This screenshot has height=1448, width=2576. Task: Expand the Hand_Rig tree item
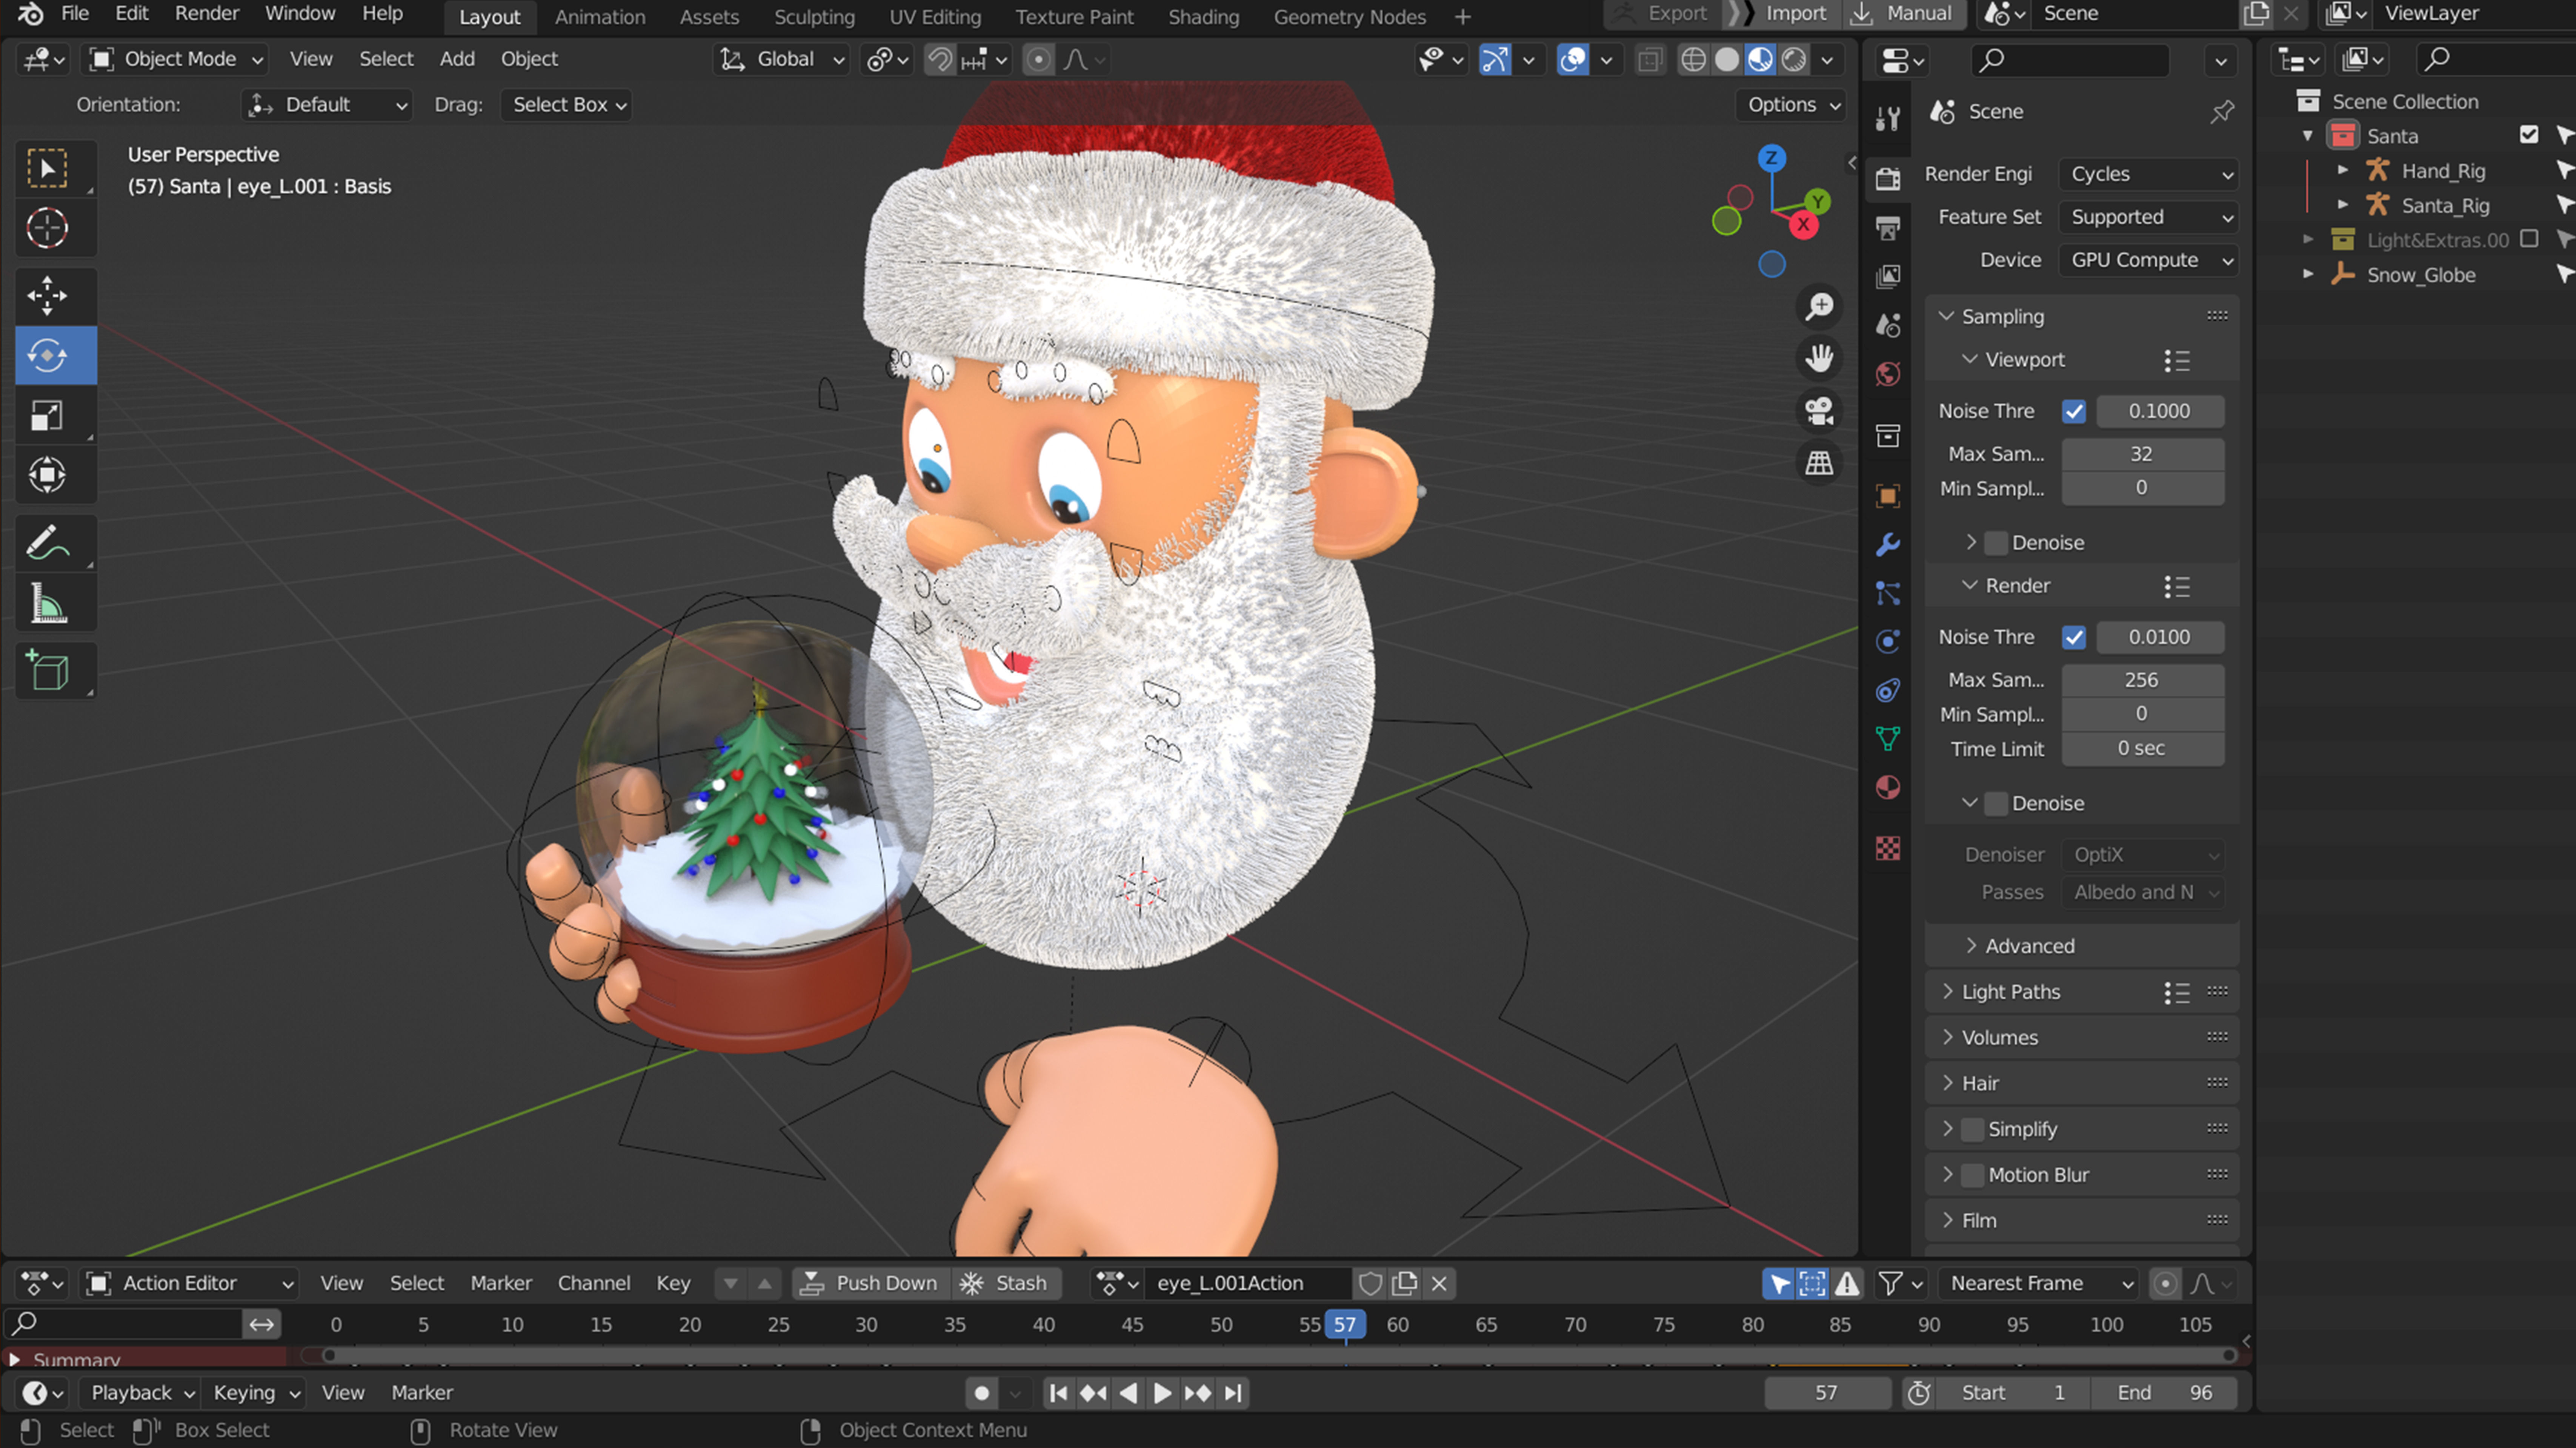click(x=2342, y=170)
